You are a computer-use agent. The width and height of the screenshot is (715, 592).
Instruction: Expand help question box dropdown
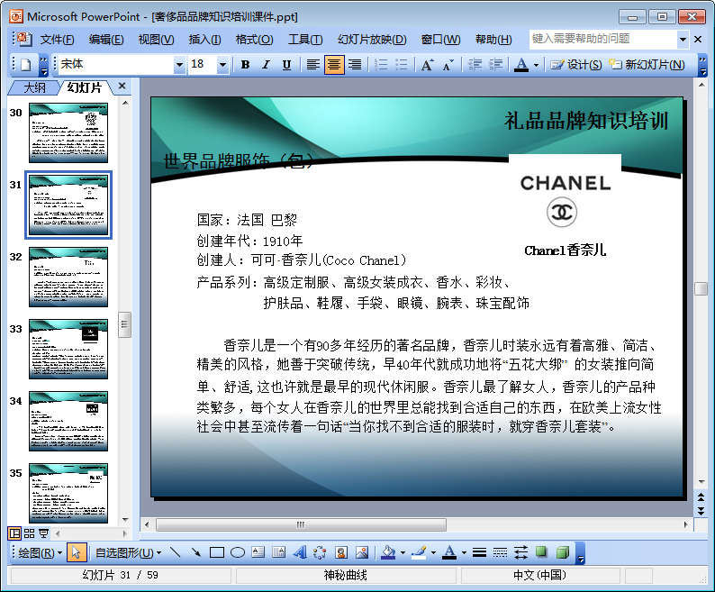coord(683,40)
